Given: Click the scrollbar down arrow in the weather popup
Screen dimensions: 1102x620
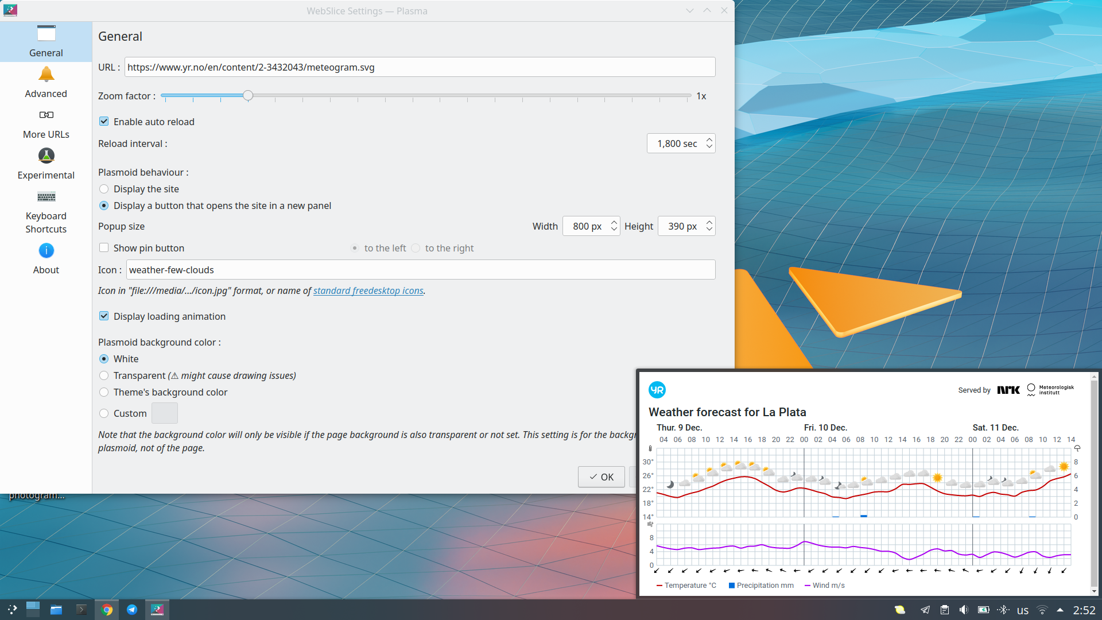Looking at the screenshot, I should pos(1094,591).
